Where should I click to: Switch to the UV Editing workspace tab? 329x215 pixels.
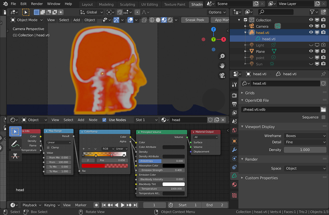click(x=149, y=4)
